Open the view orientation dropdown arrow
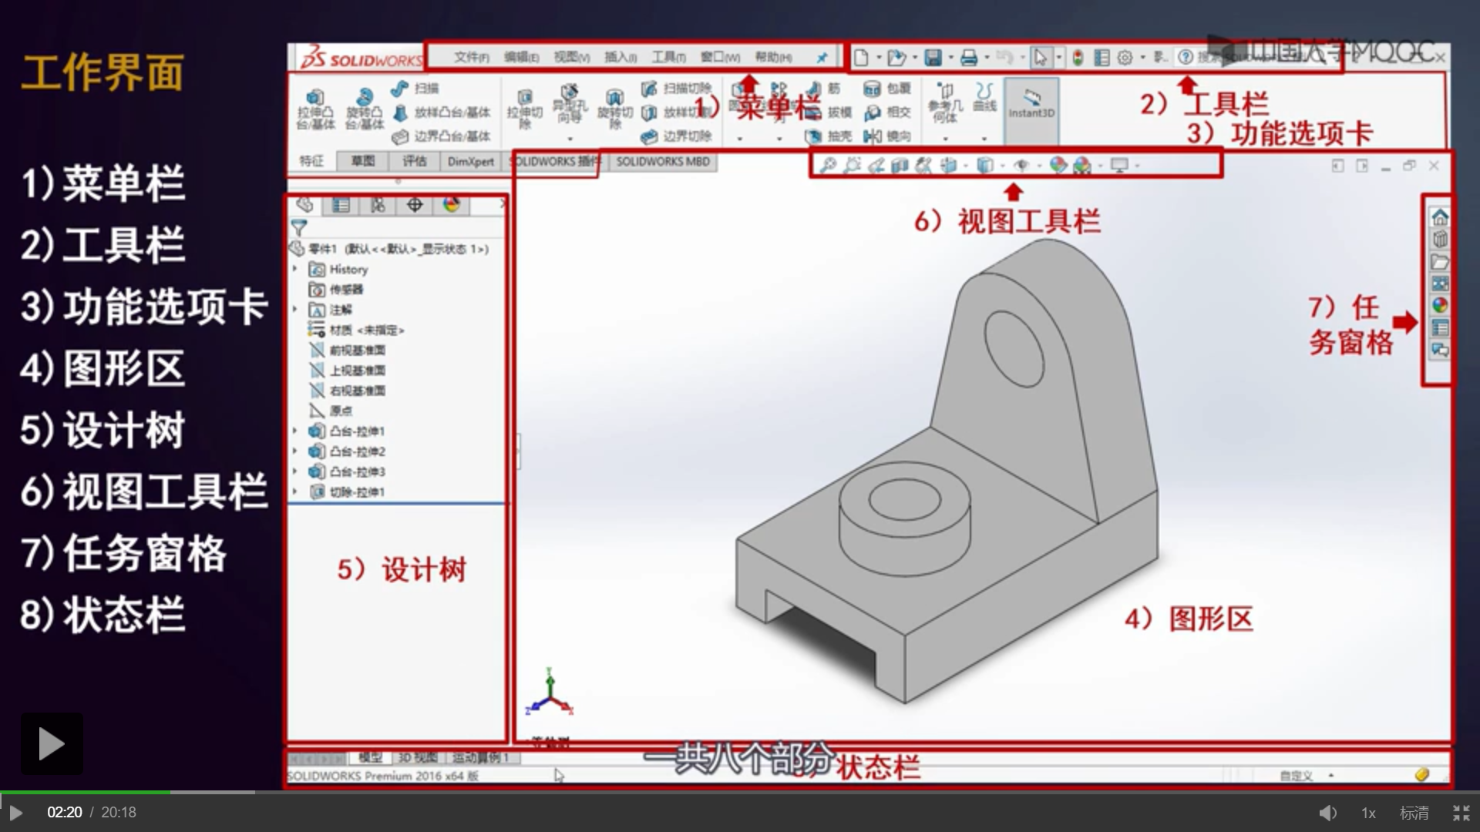1480x832 pixels. (x=1004, y=166)
